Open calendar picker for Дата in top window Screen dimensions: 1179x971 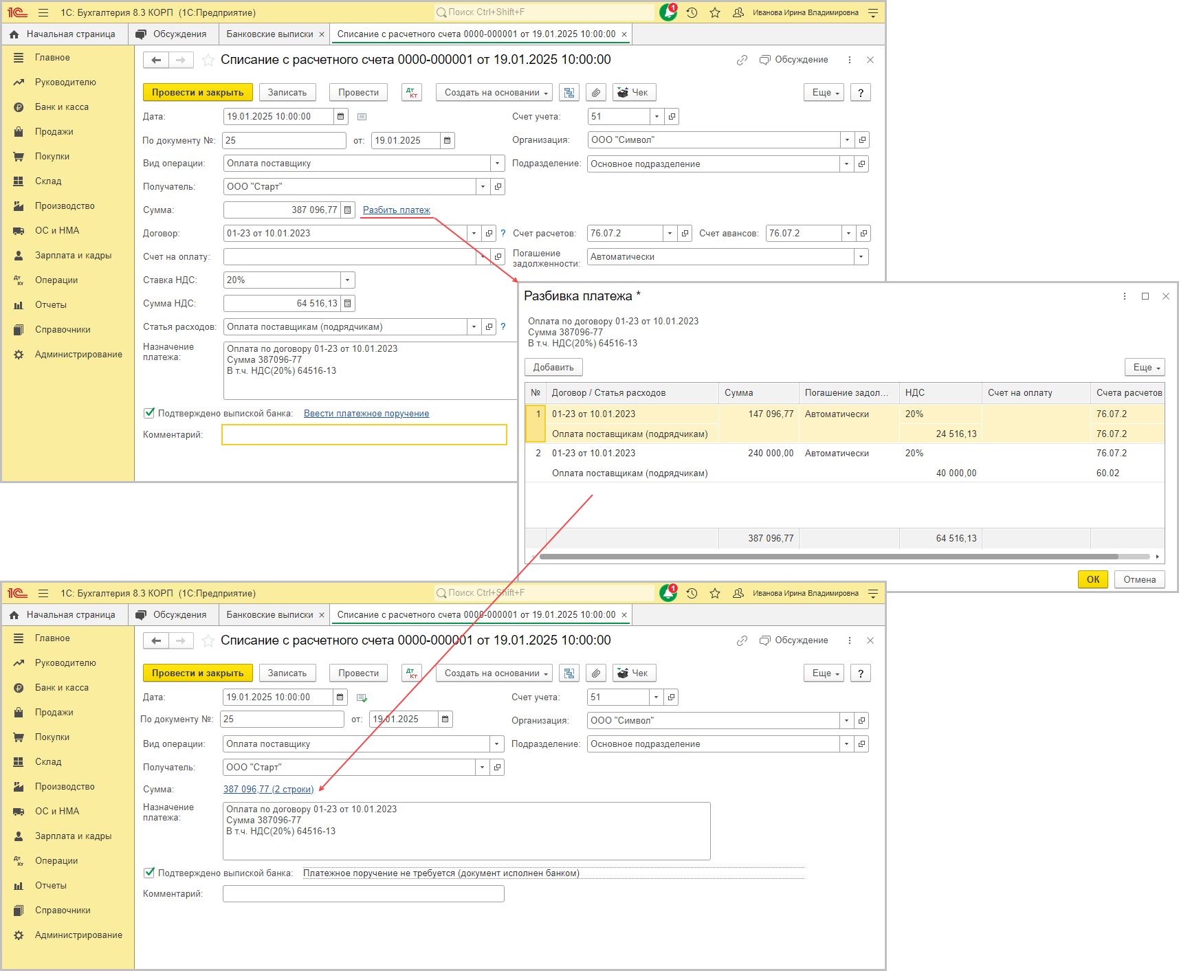(340, 117)
